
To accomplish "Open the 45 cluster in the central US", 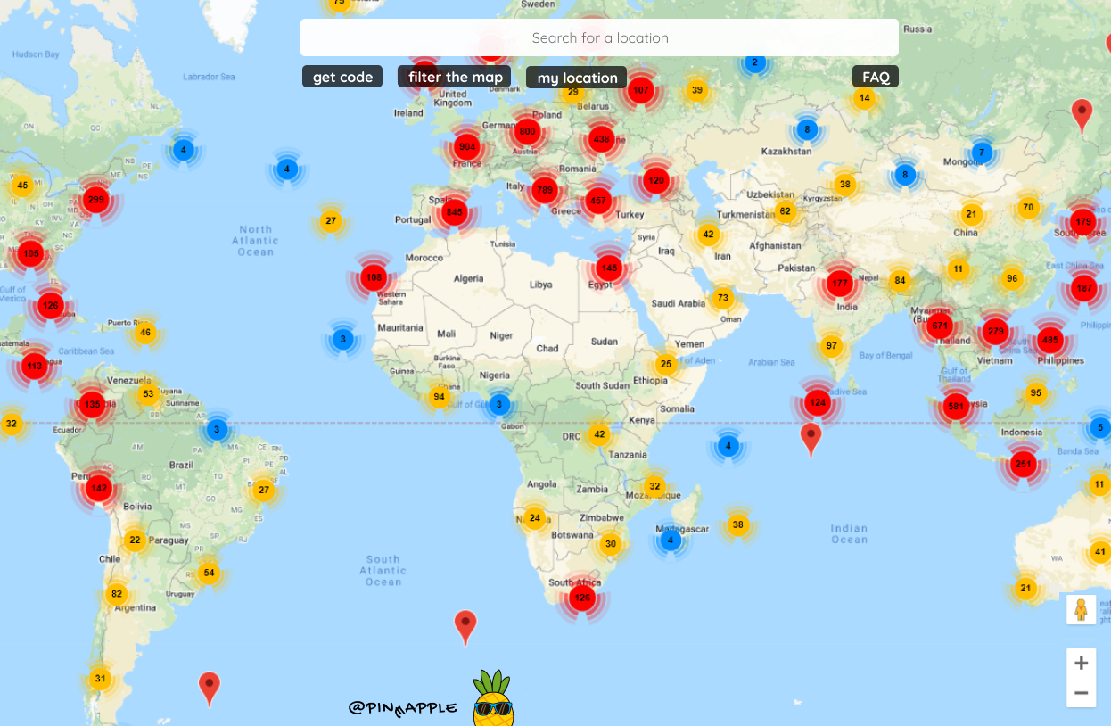I will coord(22,186).
